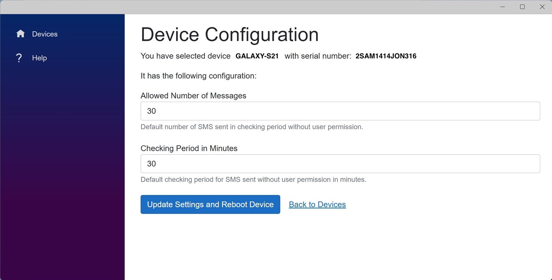
Task: Select the value 30 for allowed messages
Action: tap(151, 111)
